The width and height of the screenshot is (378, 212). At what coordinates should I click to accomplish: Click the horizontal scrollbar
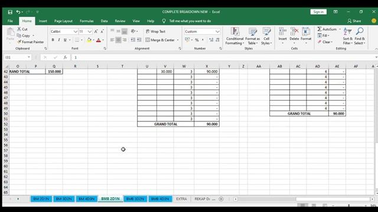(334, 199)
